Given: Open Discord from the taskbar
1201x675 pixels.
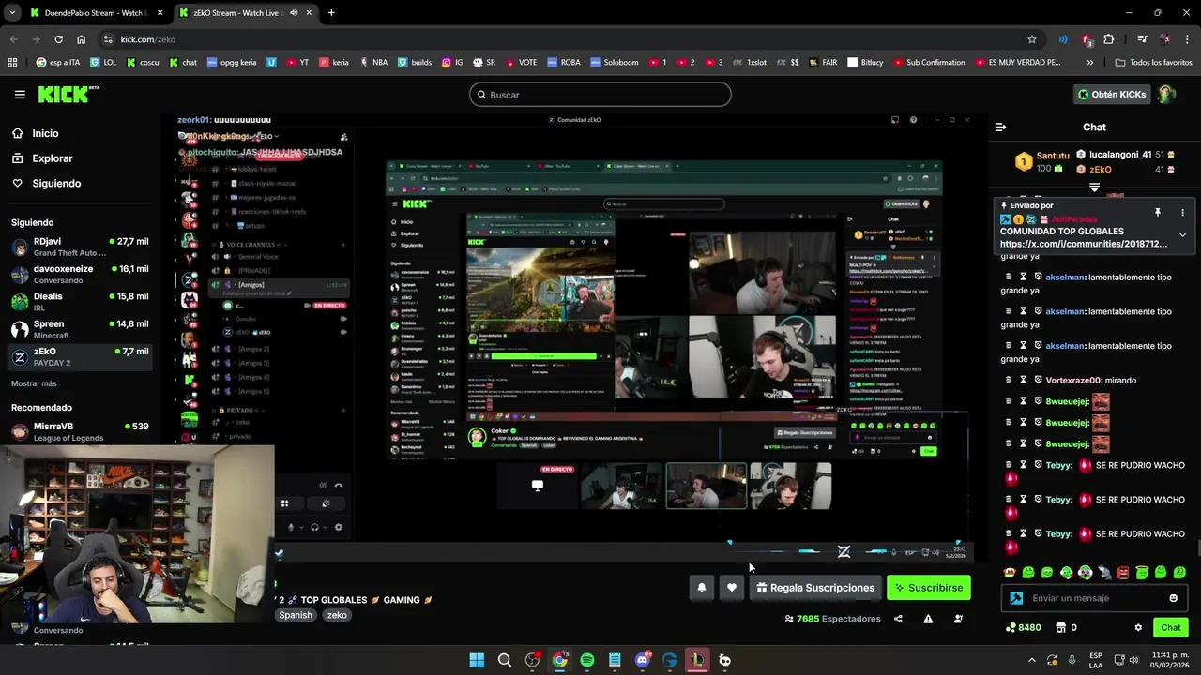Looking at the screenshot, I should [x=643, y=660].
